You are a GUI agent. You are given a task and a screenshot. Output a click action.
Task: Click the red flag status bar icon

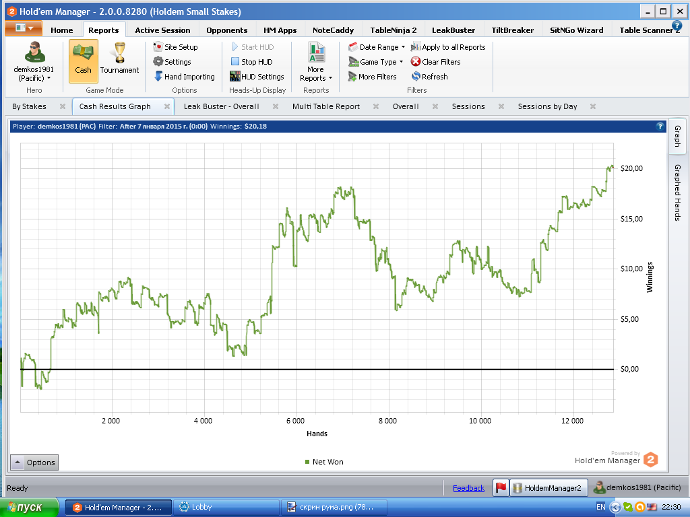pyautogui.click(x=501, y=487)
